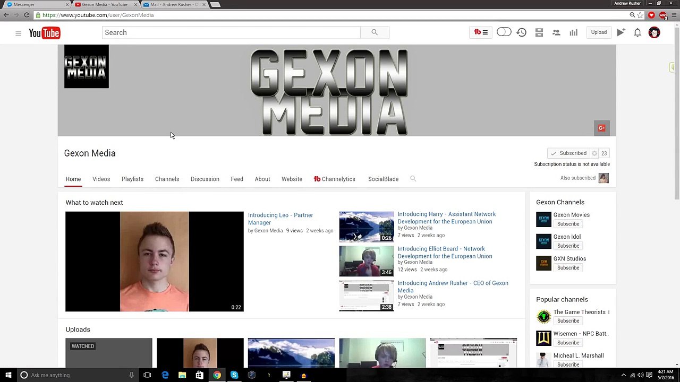Click the address bar URL
Screen dimensions: 680x382
click(98, 15)
